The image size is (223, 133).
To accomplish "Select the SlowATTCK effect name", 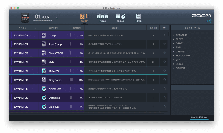I will coord(56,53).
